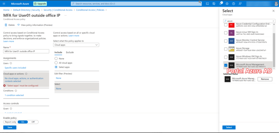
Task: Open portal settings gear
Action: 227,4
